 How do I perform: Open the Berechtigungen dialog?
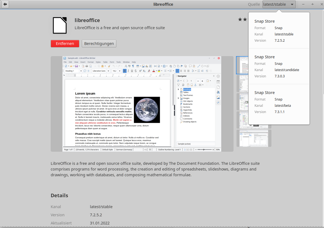click(x=99, y=44)
